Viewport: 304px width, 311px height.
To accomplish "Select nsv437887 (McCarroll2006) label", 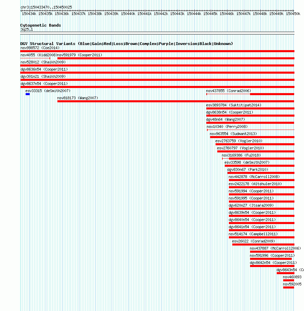I will point(275,248).
